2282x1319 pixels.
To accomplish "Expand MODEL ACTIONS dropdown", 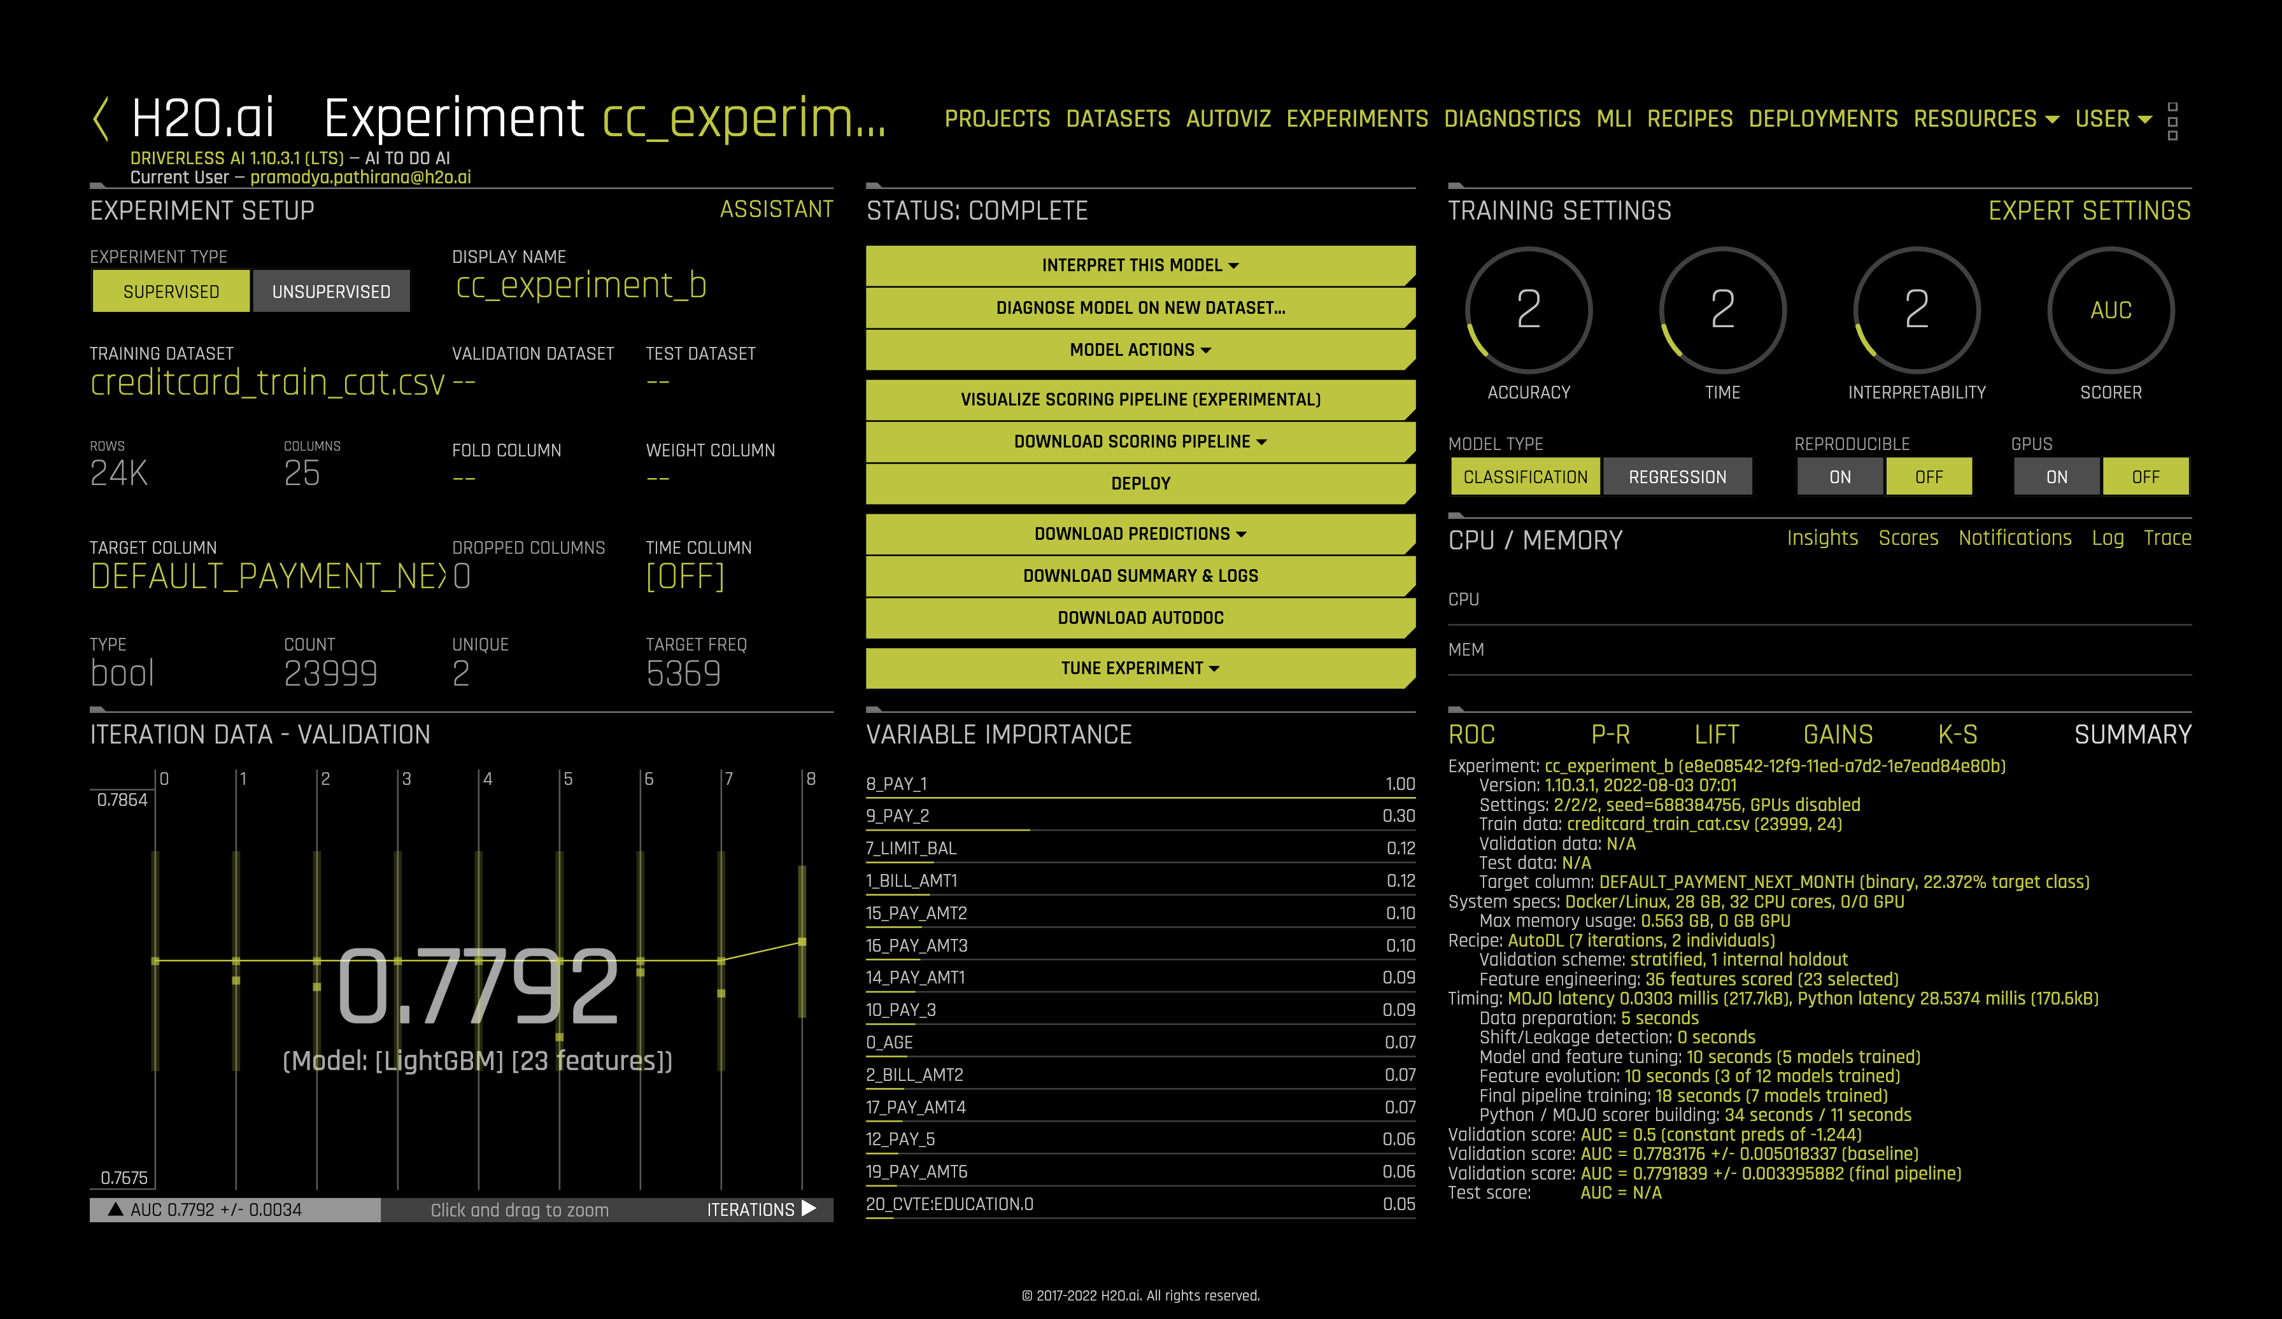I will (1140, 349).
